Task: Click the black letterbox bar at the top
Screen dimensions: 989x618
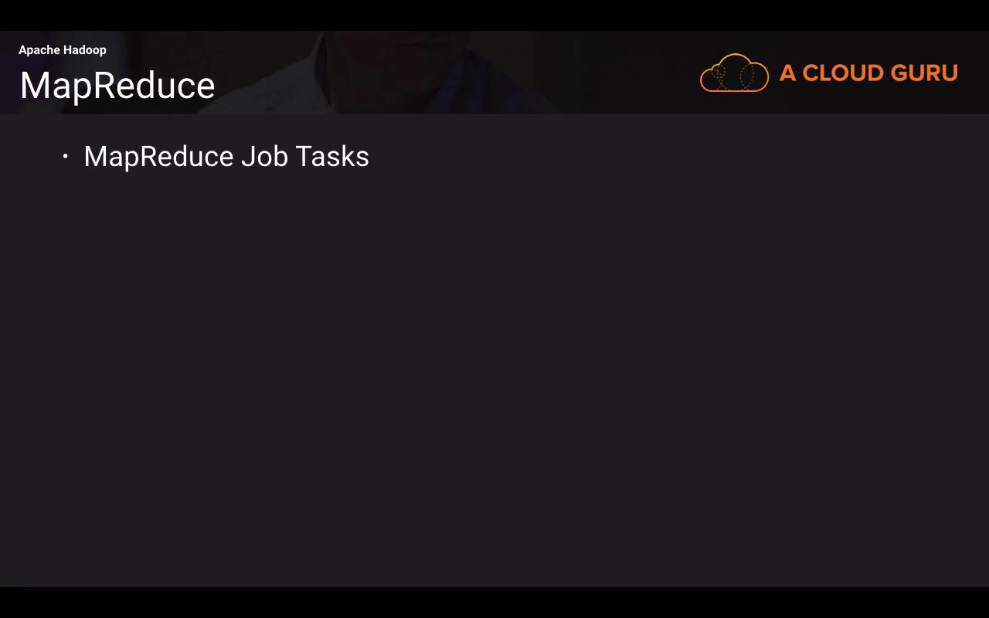Action: coord(494,15)
